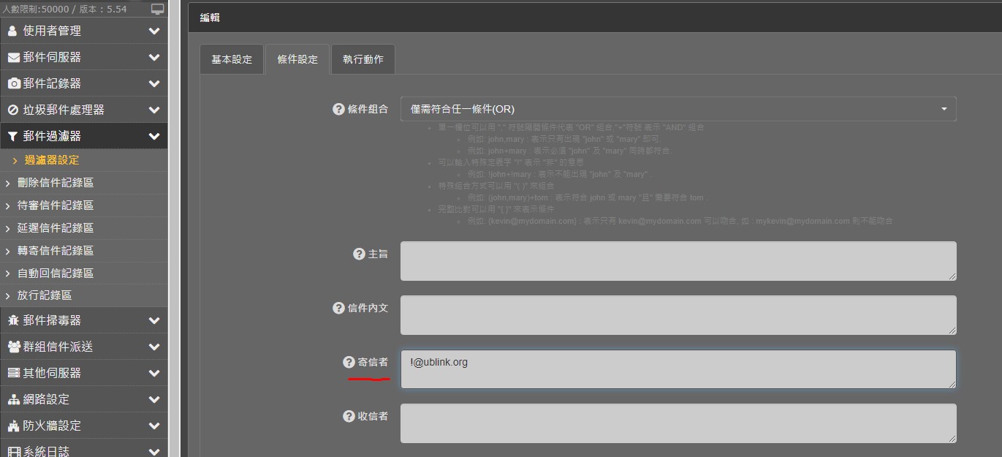The height and width of the screenshot is (457, 1002).
Task: Click help icon next to 主旨
Action: tap(359, 254)
